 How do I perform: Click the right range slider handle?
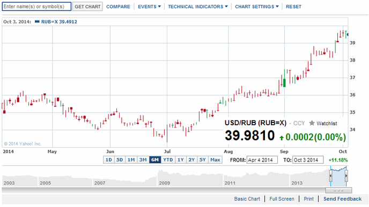point(346,176)
